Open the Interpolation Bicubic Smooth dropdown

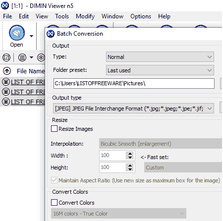[x=161, y=144]
